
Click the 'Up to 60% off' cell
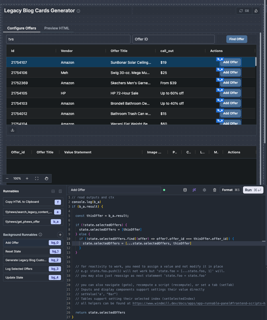click(x=180, y=93)
